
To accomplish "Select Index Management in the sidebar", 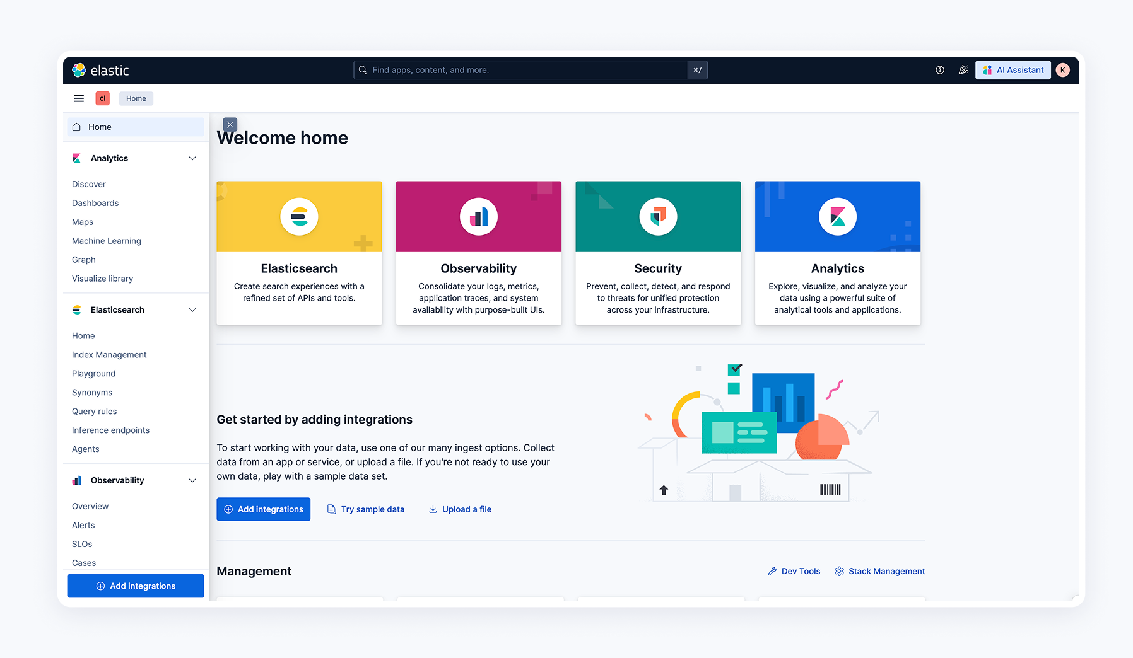I will coord(109,355).
